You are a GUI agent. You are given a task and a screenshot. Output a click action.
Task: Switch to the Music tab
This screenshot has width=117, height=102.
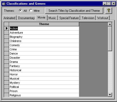[52, 18]
